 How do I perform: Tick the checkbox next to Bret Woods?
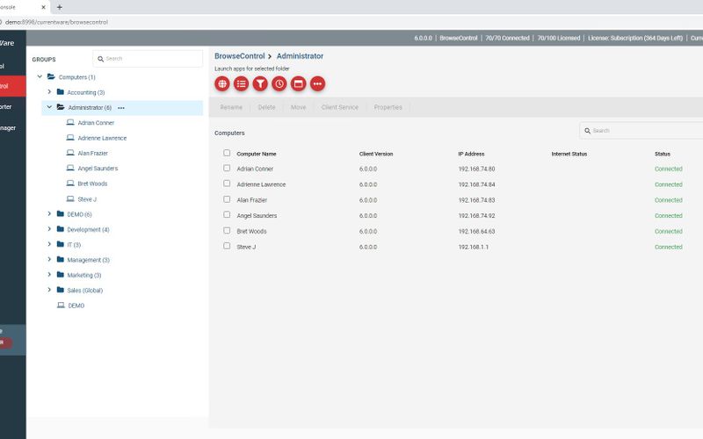227,231
